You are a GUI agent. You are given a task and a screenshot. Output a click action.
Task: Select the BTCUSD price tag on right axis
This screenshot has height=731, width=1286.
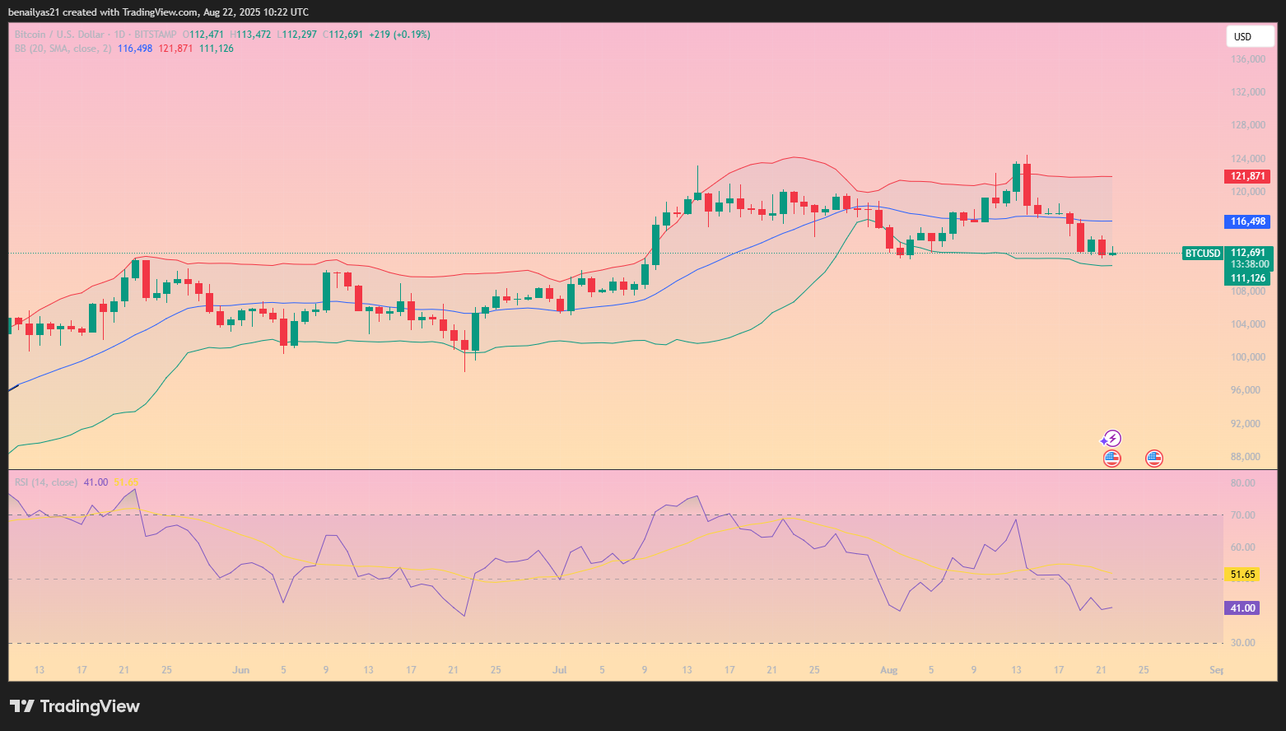coord(1202,253)
